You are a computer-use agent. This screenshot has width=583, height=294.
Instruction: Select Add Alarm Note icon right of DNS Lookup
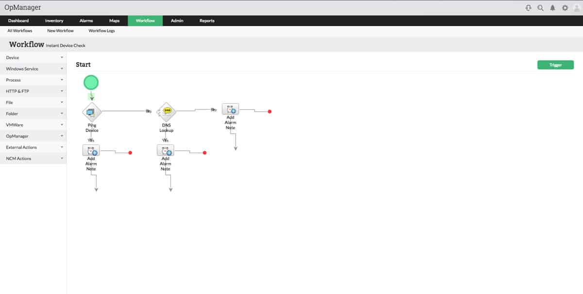231,109
